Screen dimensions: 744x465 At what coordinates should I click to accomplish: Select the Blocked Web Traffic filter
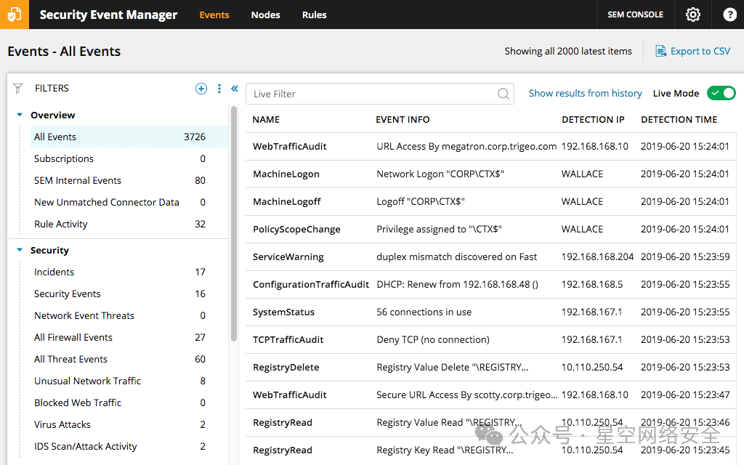(x=129, y=403)
